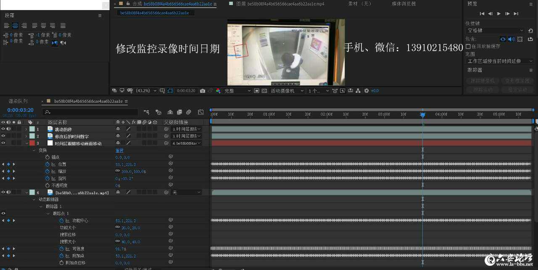Click the center text alignment icon
Screen dimensions: 538x270
coord(15,26)
